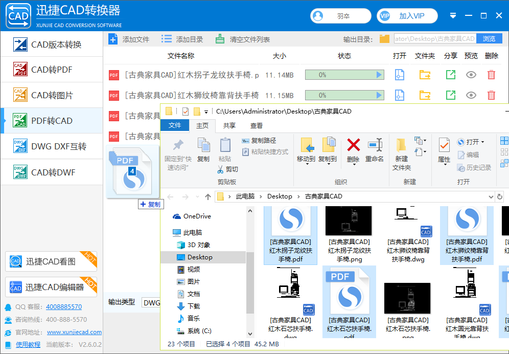Click 复制路径 in Explorer ribbon
This screenshot has width=509, height=354.
(x=259, y=141)
